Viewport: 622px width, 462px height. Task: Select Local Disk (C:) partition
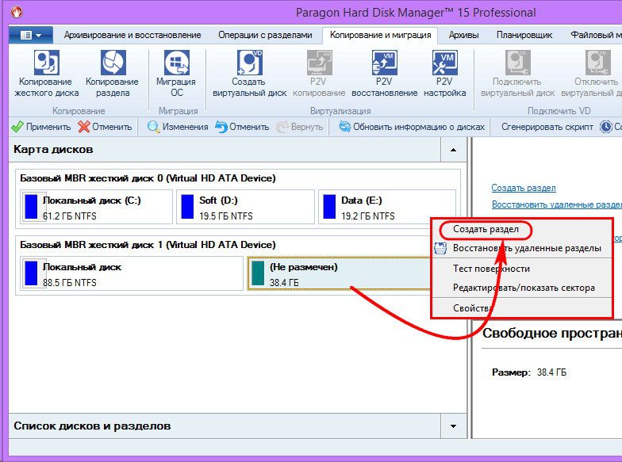[x=96, y=208]
